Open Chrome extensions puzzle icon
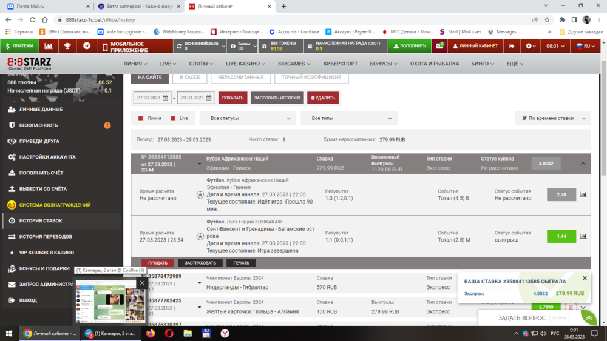 pyautogui.click(x=562, y=20)
